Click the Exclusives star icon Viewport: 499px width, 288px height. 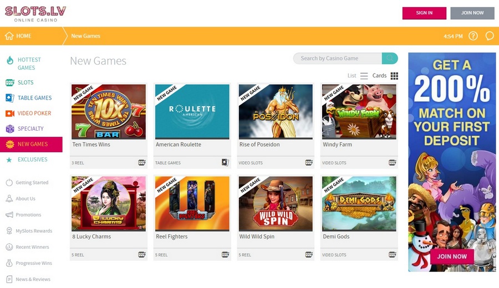point(9,160)
